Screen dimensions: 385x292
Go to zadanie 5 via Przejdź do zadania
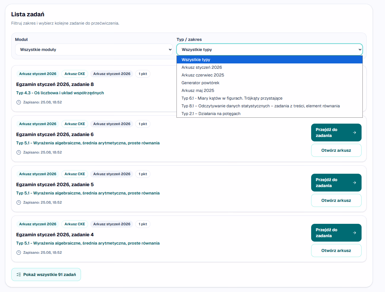(336, 183)
